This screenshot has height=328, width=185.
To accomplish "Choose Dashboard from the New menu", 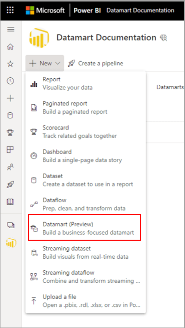I will coord(85,156).
